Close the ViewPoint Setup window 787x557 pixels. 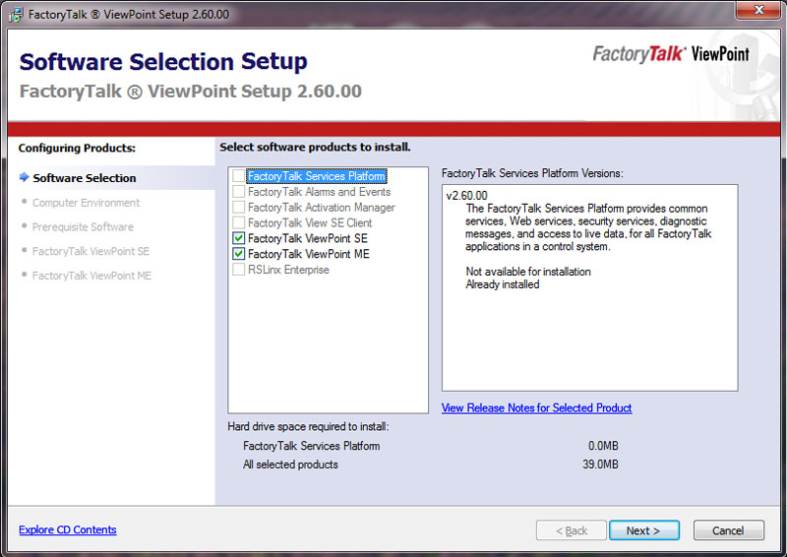[758, 10]
